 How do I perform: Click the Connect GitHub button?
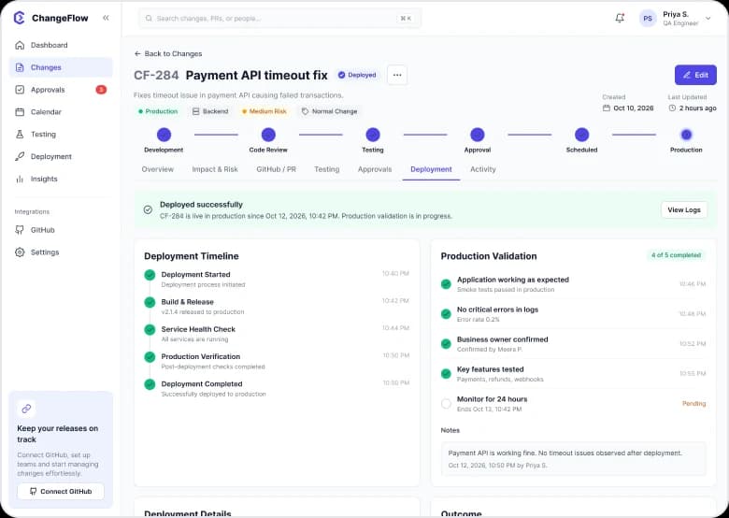pos(61,492)
